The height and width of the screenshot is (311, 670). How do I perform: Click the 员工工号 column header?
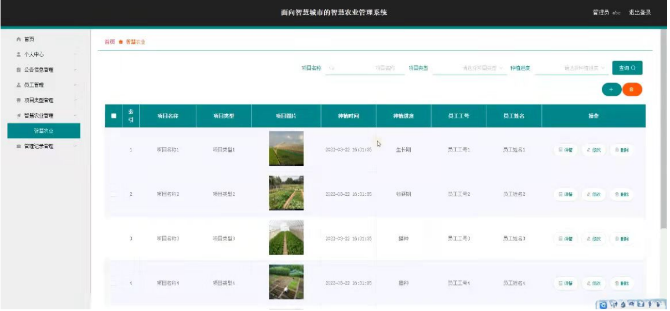click(x=459, y=116)
